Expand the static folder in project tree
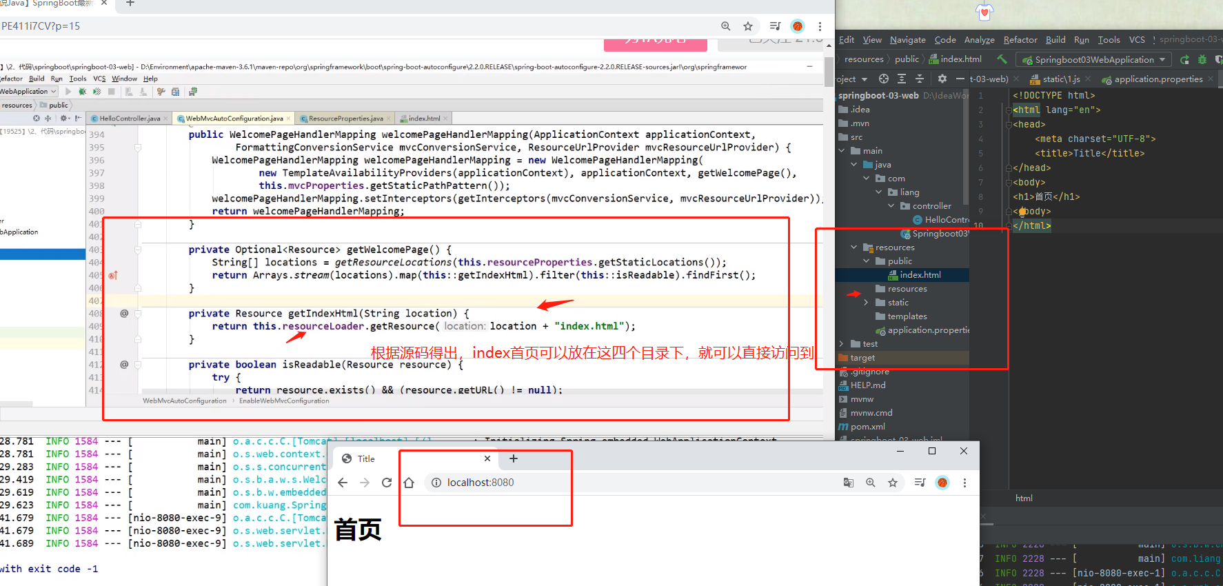Image resolution: width=1223 pixels, height=586 pixels. tap(867, 303)
